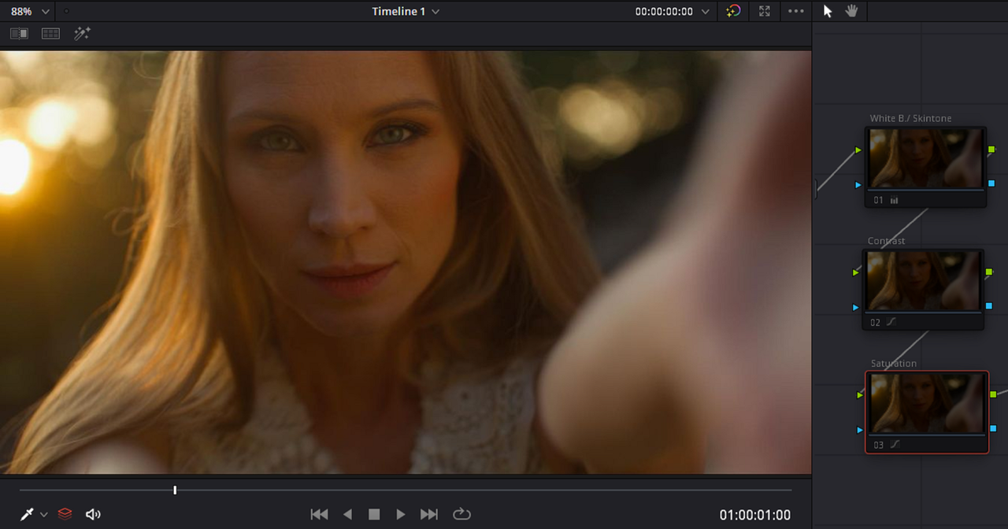Click the 01:00:01:00 timecode field
Viewport: 1008px width, 529px height.
tap(755, 515)
